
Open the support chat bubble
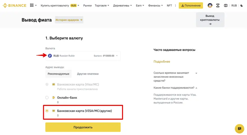239,129
